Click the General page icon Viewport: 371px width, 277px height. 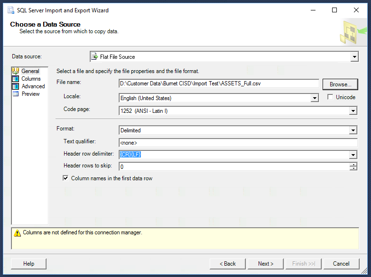pyautogui.click(x=16, y=71)
